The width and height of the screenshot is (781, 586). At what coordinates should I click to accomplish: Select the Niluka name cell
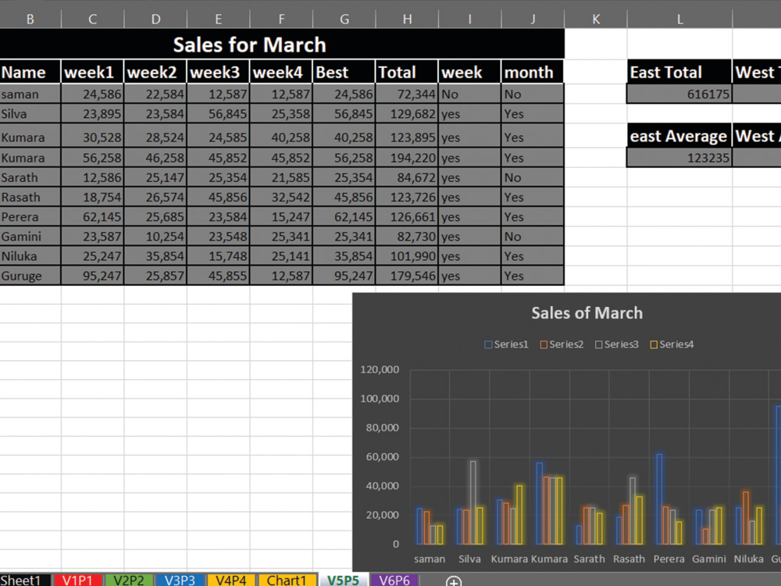30,255
